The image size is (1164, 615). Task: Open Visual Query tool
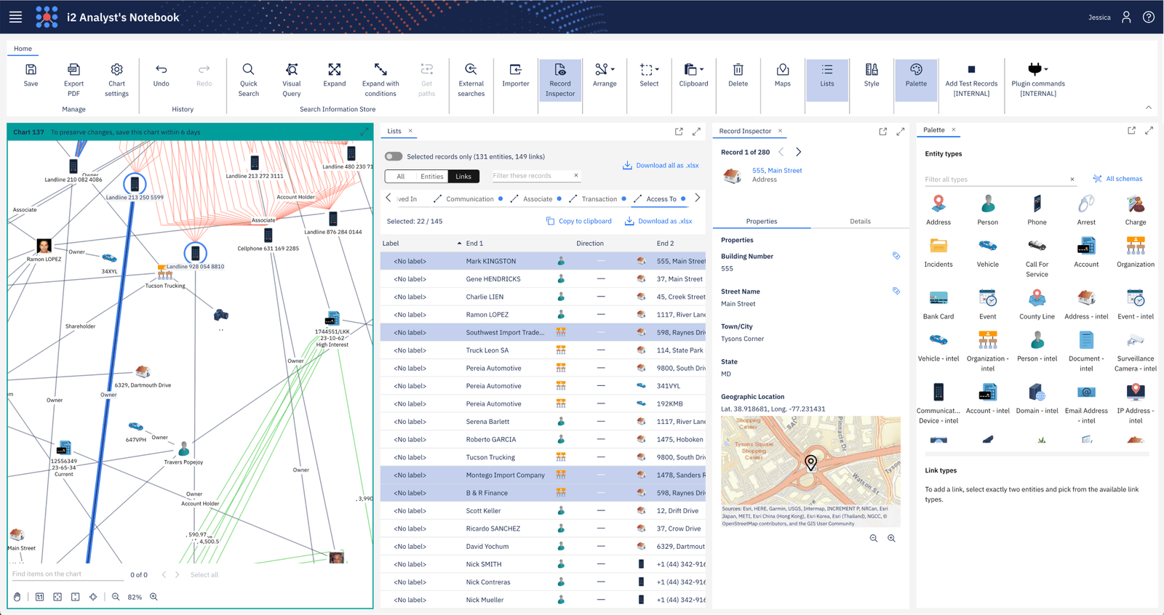click(x=292, y=79)
